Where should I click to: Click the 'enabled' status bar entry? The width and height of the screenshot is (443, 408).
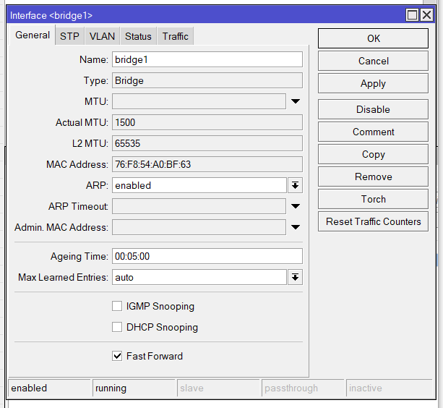tap(49, 388)
